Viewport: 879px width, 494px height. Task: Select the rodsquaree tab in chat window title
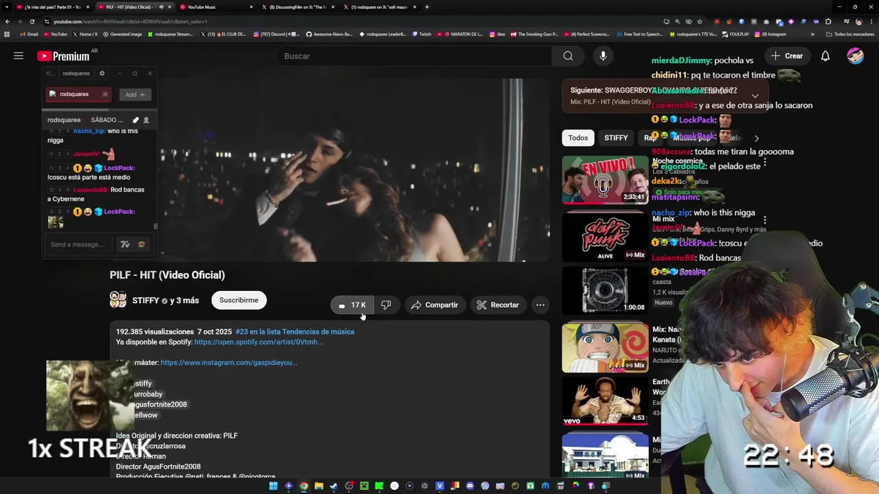pyautogui.click(x=76, y=73)
